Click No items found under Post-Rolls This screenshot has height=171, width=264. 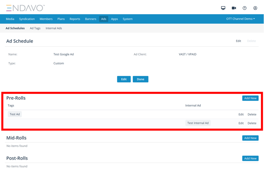click(x=17, y=166)
